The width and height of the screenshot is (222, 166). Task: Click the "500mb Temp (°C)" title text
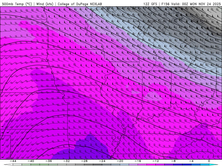pyautogui.click(x=17, y=4)
